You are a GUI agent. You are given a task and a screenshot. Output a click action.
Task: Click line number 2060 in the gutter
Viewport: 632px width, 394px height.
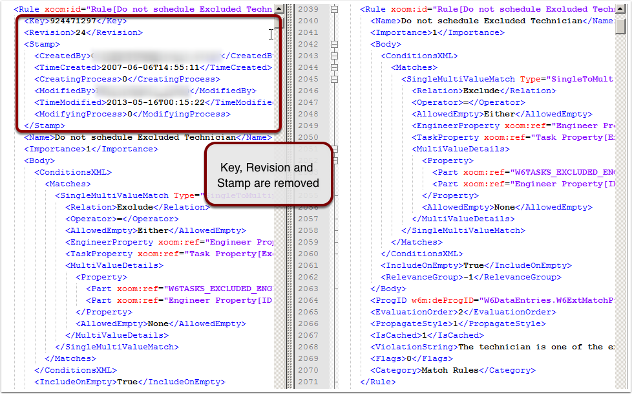coord(309,254)
